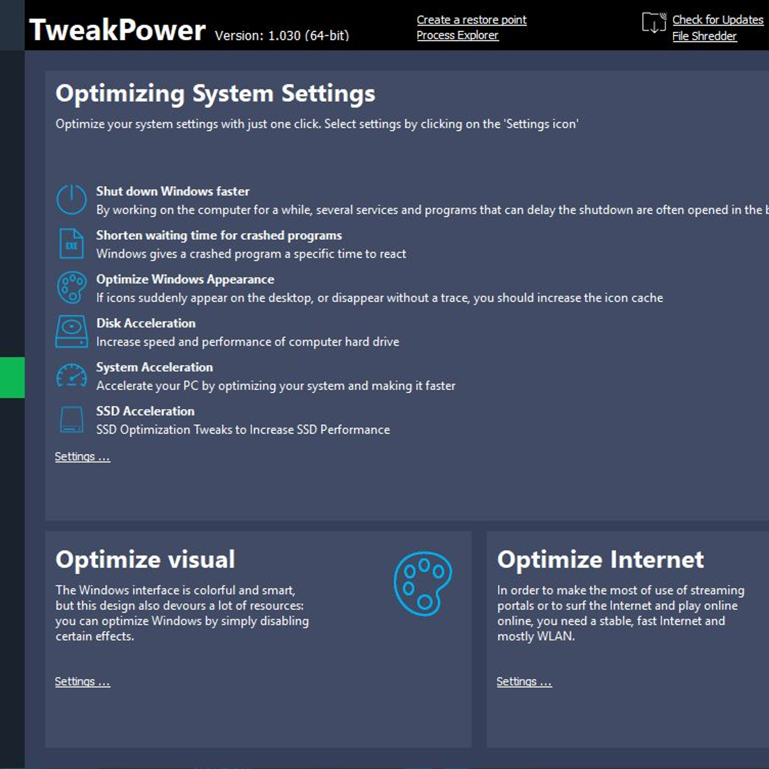Image resolution: width=769 pixels, height=769 pixels.
Task: Click the green highlighted sidebar item
Action: point(12,377)
